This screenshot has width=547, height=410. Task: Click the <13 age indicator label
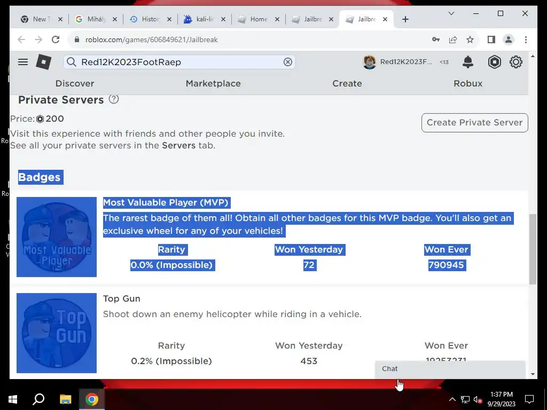pyautogui.click(x=444, y=62)
